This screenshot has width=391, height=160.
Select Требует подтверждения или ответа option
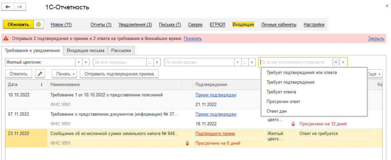click(314, 73)
